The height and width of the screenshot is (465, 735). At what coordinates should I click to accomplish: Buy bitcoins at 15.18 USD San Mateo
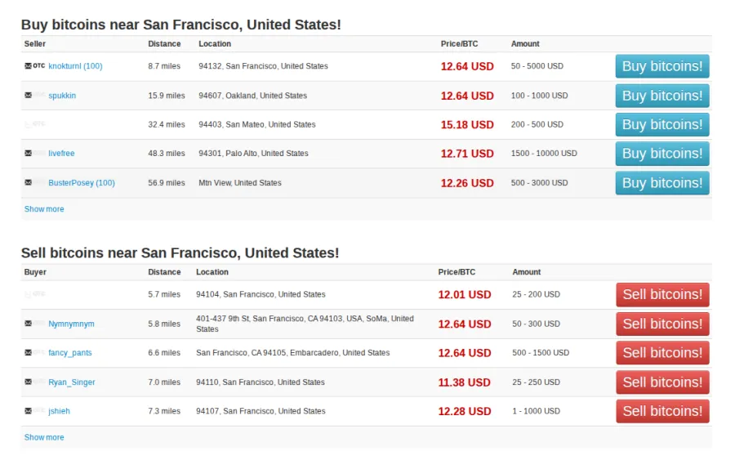point(661,125)
